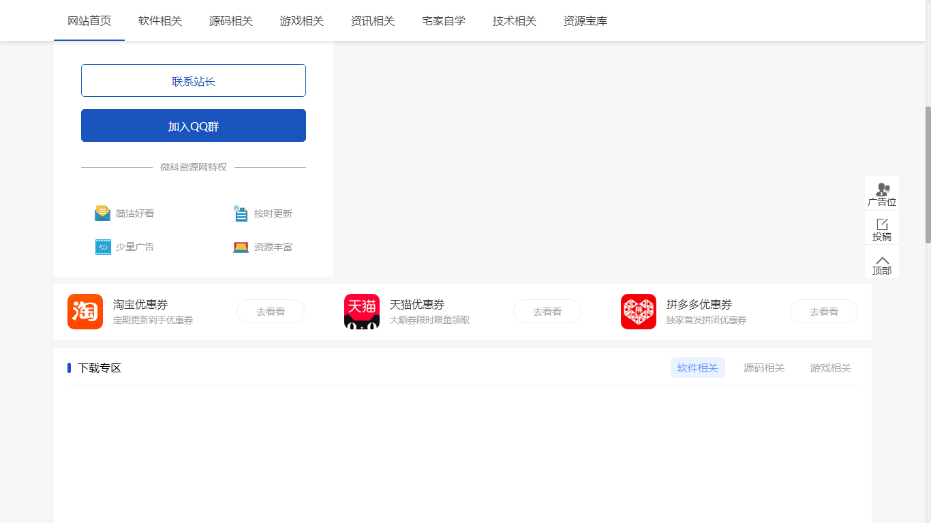Image resolution: width=931 pixels, height=523 pixels.
Task: Click the 广告位 sidebar icon
Action: click(x=881, y=193)
